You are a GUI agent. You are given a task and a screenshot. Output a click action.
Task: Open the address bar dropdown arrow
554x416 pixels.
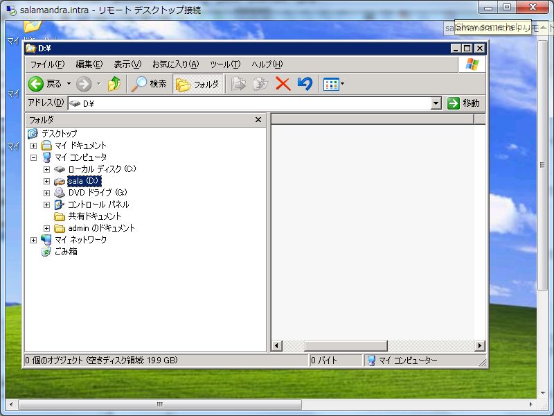click(436, 103)
